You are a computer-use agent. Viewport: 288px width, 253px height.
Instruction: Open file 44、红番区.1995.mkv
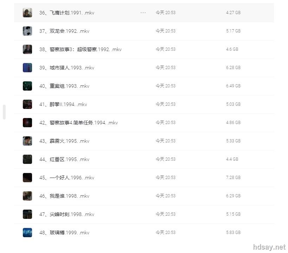coord(64,159)
